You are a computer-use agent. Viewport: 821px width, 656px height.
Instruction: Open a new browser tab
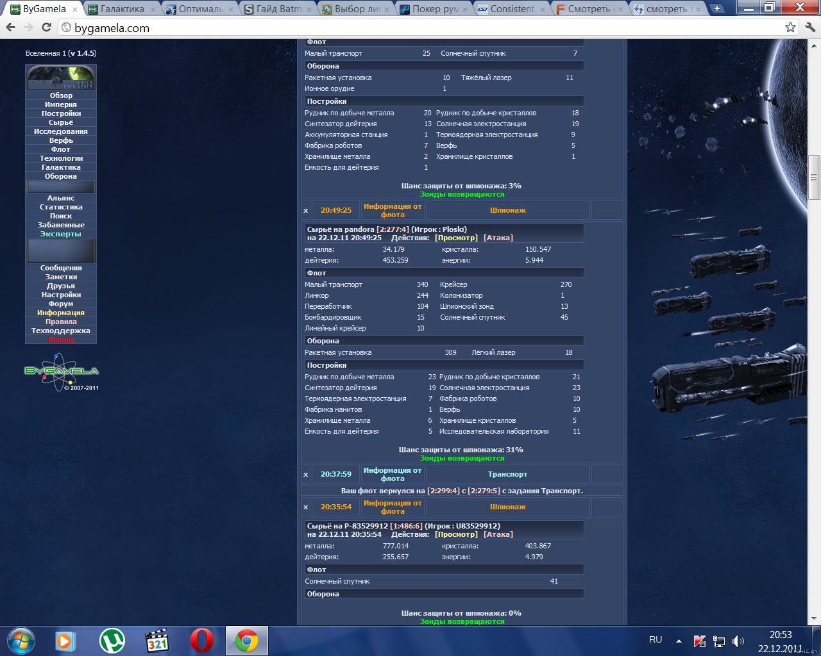click(x=716, y=9)
